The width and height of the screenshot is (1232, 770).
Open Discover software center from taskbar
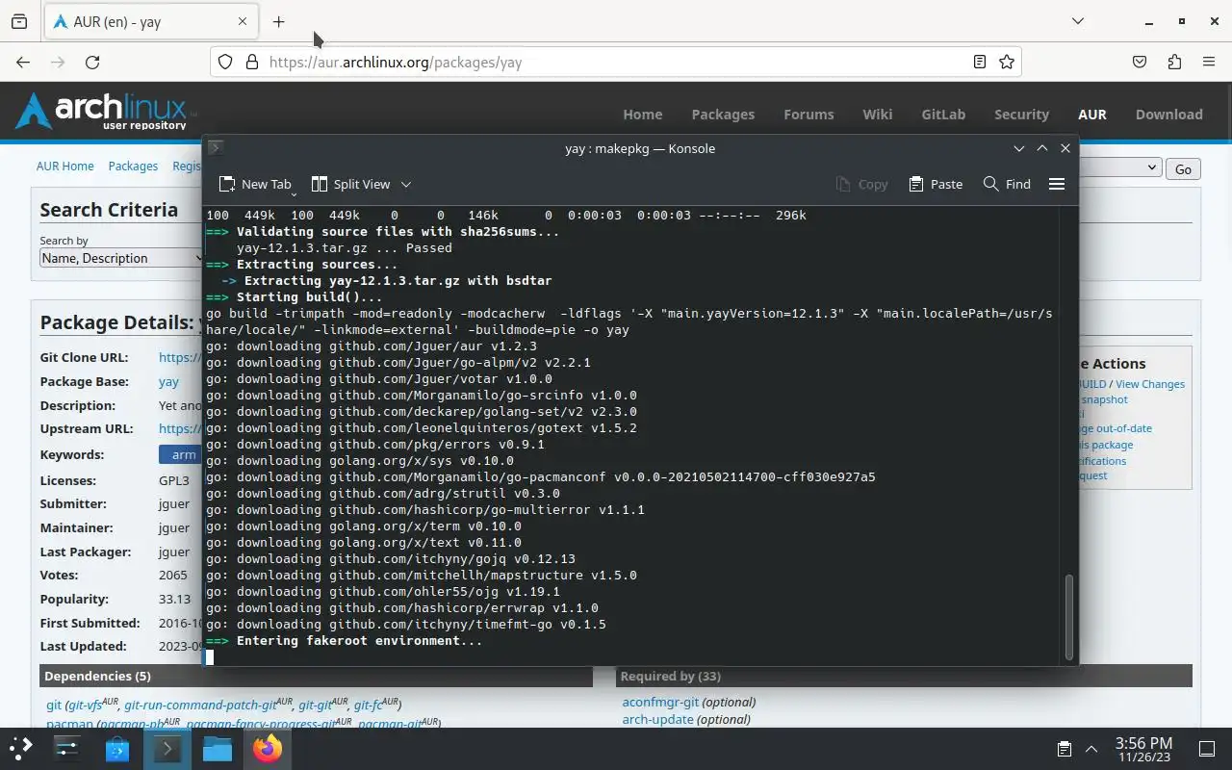[117, 748]
